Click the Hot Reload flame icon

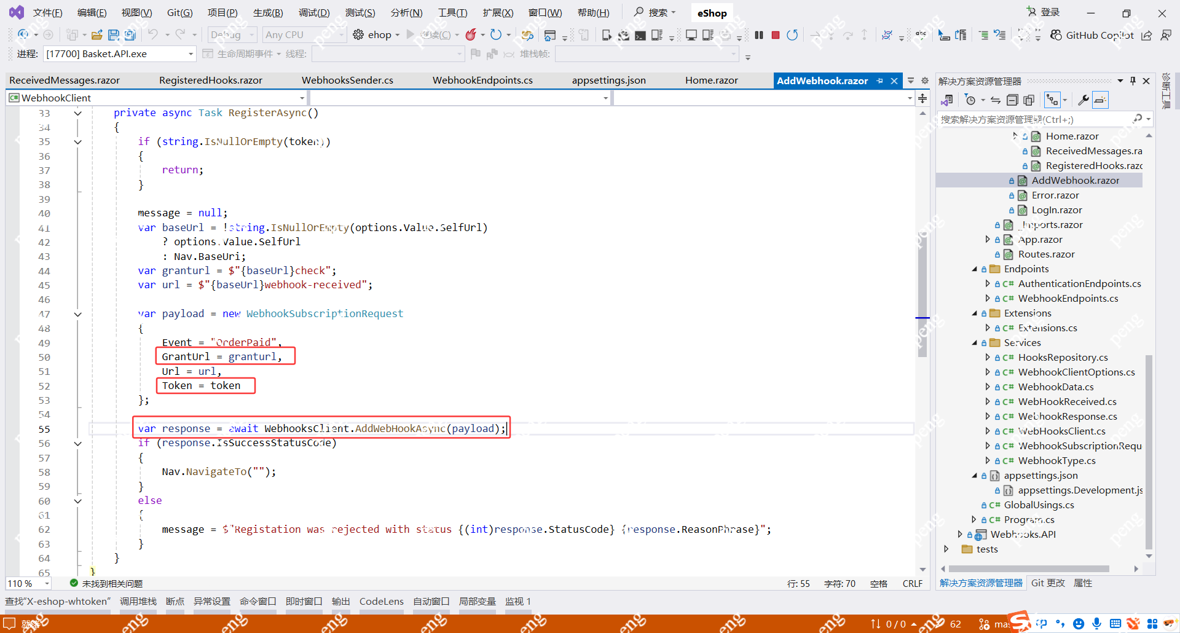[x=471, y=35]
